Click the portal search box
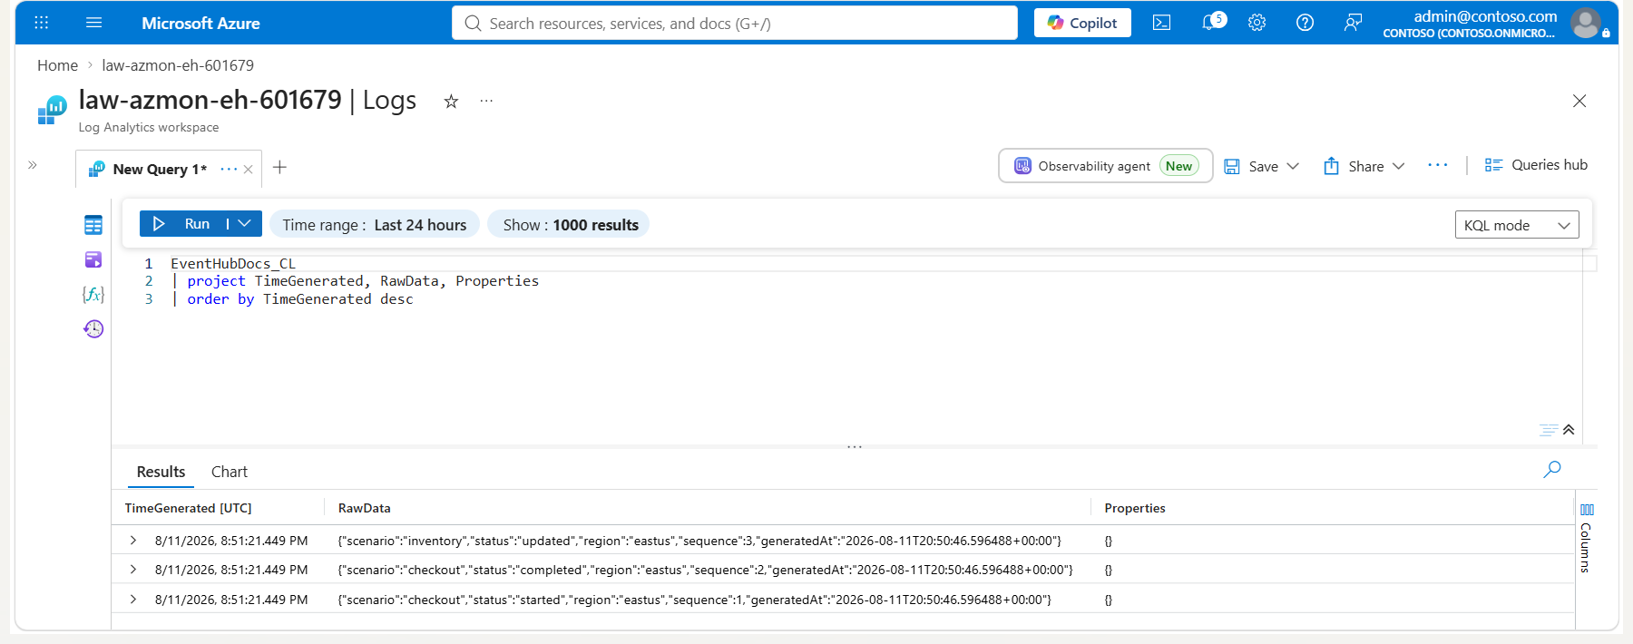Screen dimensions: 1633x644 tap(734, 23)
